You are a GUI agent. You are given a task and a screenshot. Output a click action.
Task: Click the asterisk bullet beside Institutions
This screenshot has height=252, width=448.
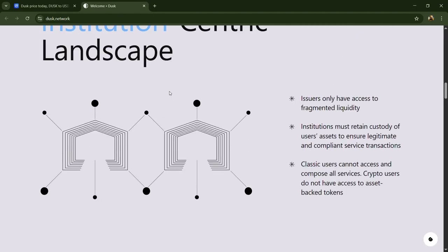[x=292, y=127]
